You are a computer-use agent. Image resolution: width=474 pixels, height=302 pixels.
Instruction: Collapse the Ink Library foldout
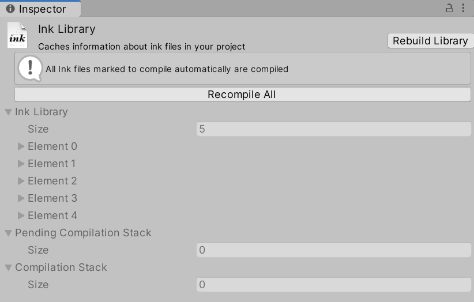tap(8, 112)
